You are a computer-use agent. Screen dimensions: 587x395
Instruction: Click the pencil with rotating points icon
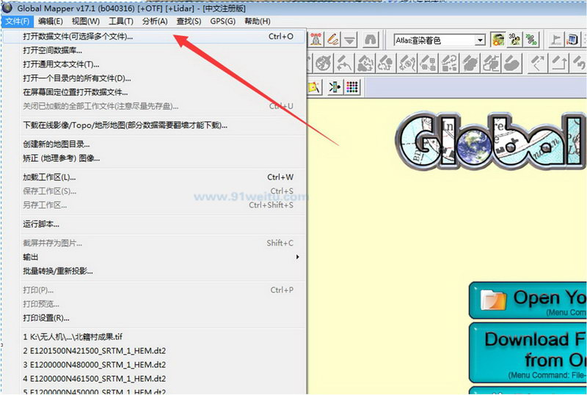click(449, 63)
